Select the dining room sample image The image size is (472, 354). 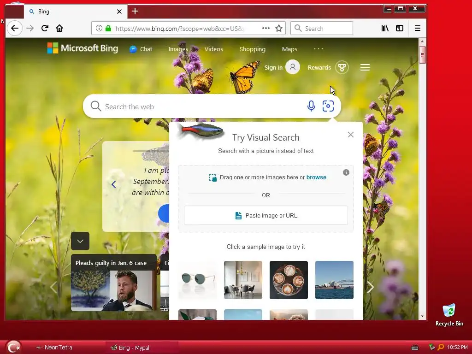tap(243, 280)
